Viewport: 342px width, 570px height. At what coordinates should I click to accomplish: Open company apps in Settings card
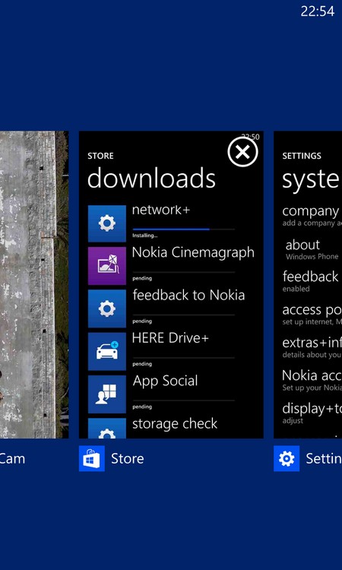tap(312, 216)
